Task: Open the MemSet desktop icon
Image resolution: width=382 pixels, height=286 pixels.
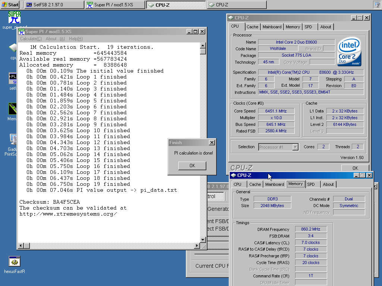Action: (x=12, y=109)
